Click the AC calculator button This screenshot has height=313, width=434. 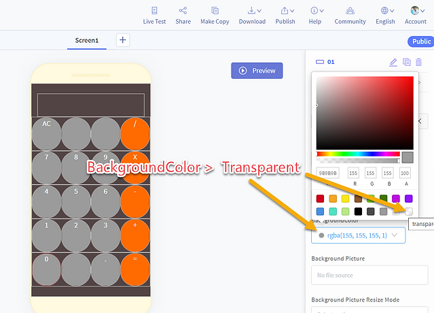coord(46,133)
